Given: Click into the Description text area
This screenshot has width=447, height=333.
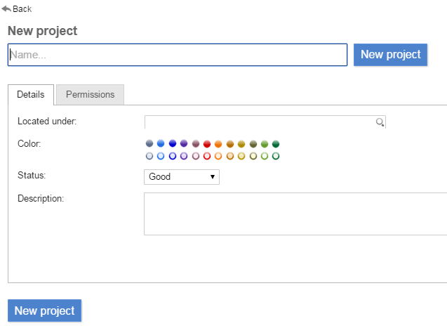Looking at the screenshot, I should (x=295, y=214).
